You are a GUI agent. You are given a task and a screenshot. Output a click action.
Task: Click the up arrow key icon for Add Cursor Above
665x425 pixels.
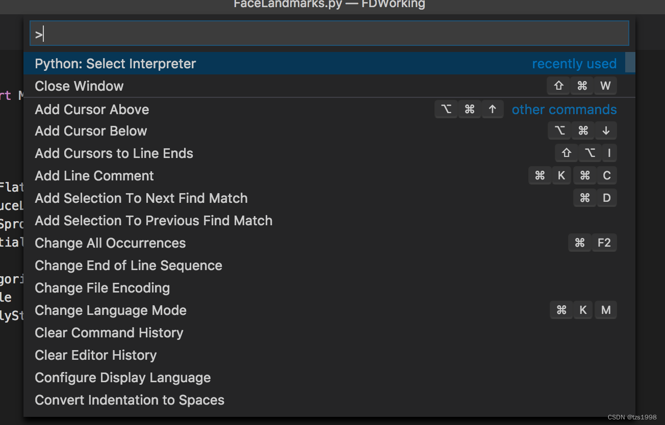(x=493, y=109)
